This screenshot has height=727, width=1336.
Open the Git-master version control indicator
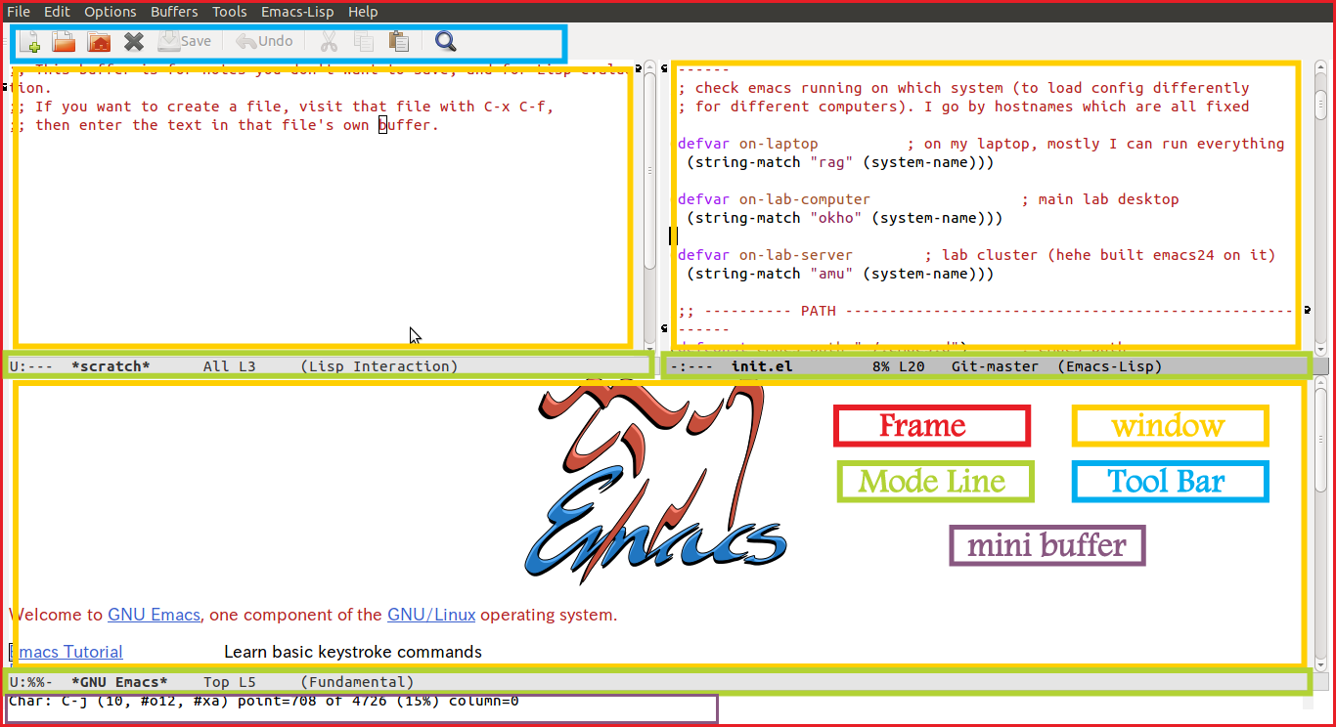tap(994, 367)
